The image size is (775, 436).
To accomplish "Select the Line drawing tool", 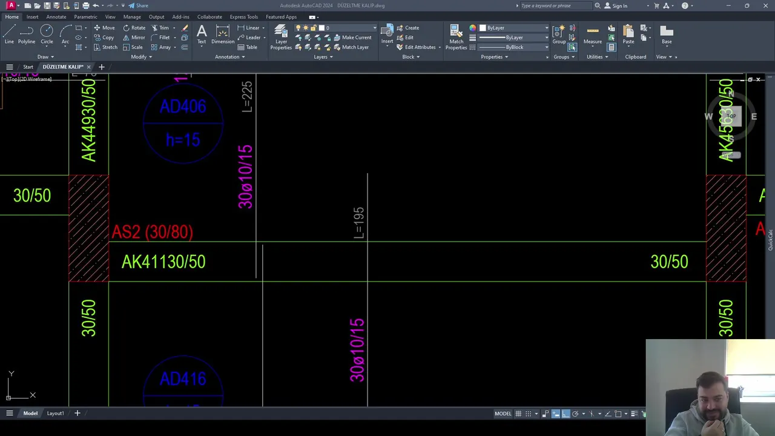I will click(9, 34).
